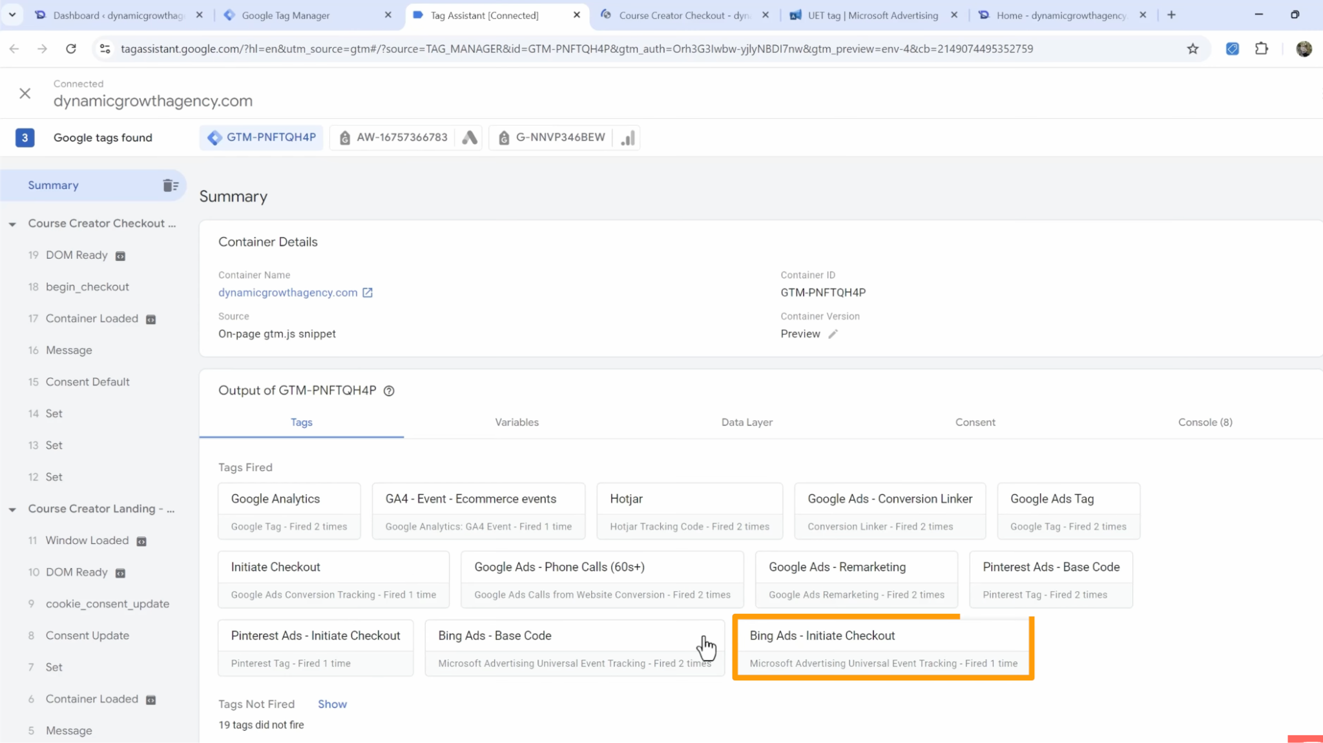Select the GTM-PNFTQH4P tag chip
1323x743 pixels.
coord(262,137)
